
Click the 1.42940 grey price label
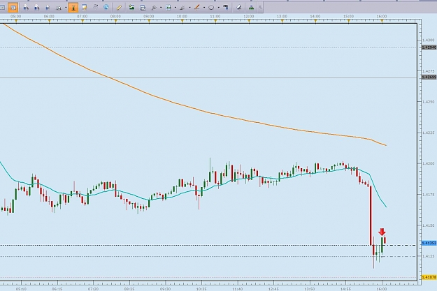pos(429,47)
